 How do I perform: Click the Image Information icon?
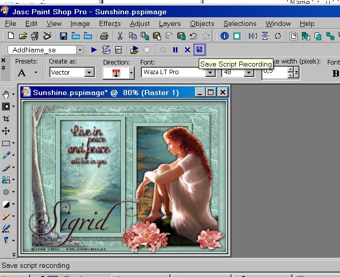pos(225,36)
